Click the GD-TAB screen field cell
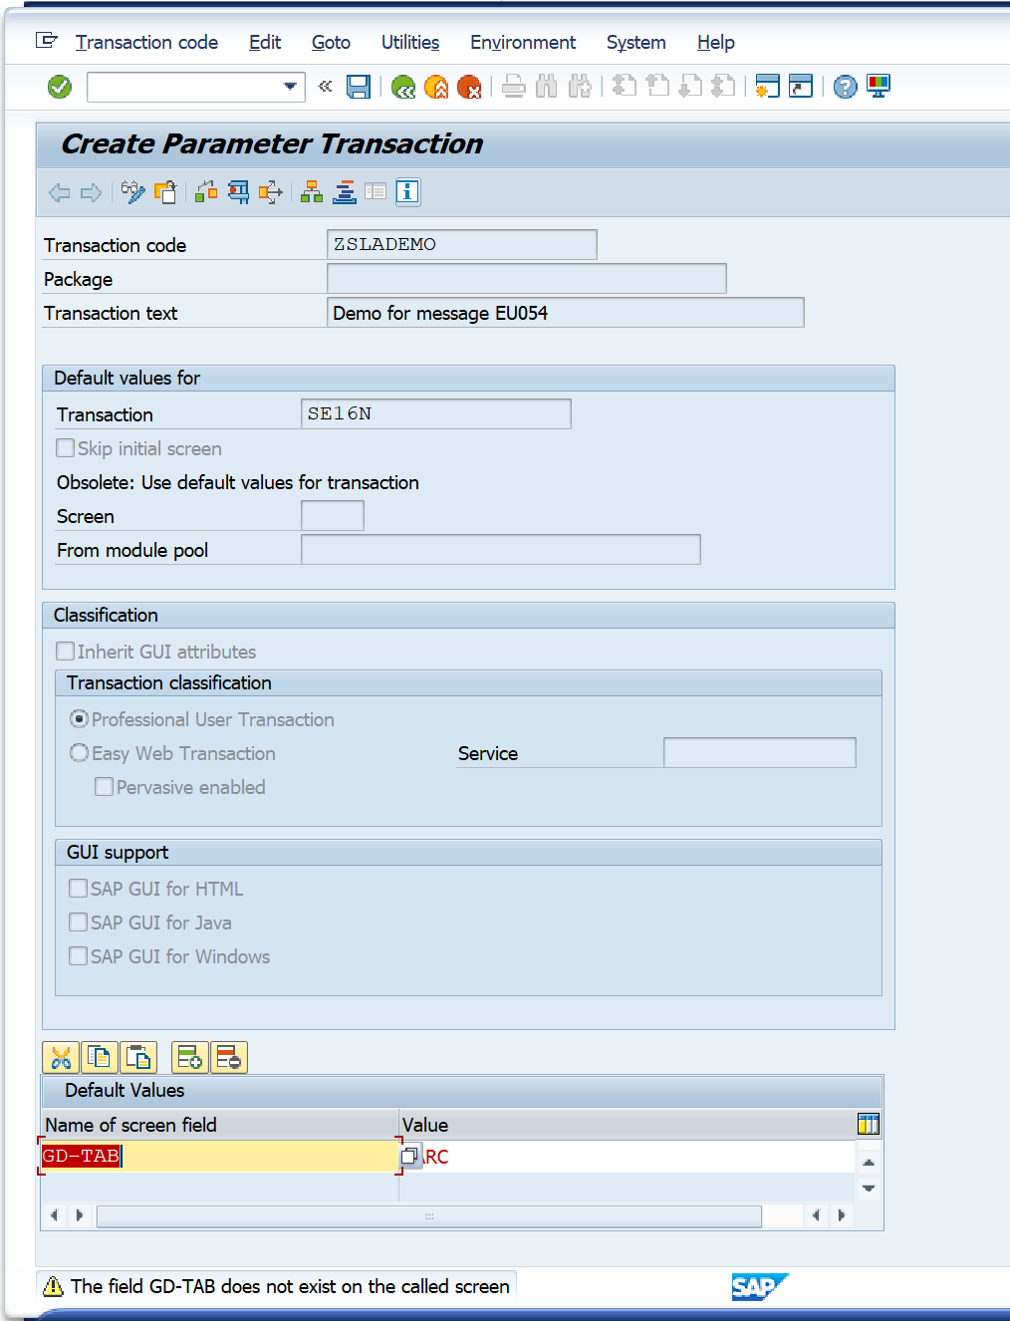This screenshot has height=1321, width=1010. coord(219,1156)
